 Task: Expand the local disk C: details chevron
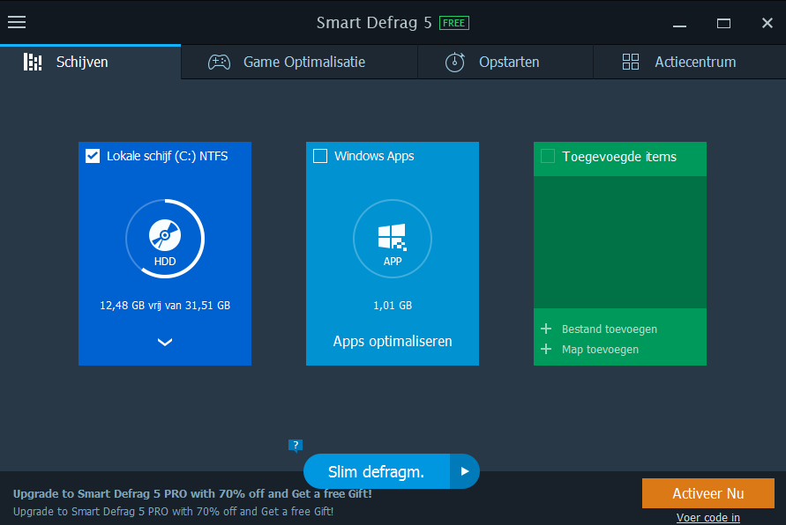(x=165, y=343)
